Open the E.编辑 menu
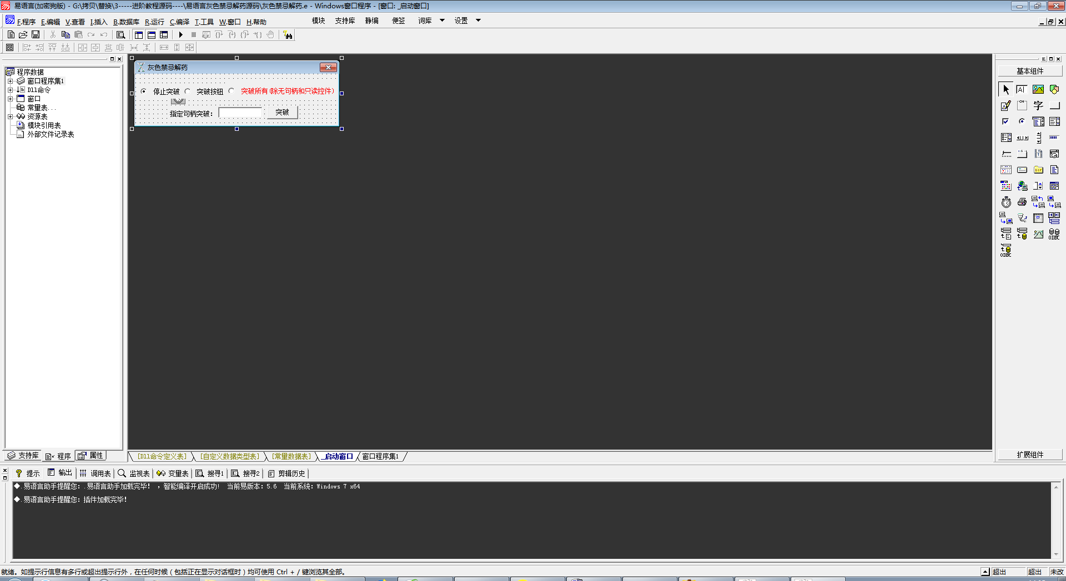Viewport: 1066px width, 581px height. point(51,22)
